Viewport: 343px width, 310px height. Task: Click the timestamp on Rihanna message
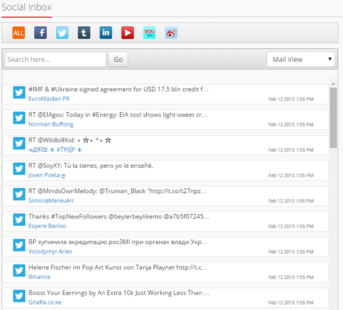[291, 277]
